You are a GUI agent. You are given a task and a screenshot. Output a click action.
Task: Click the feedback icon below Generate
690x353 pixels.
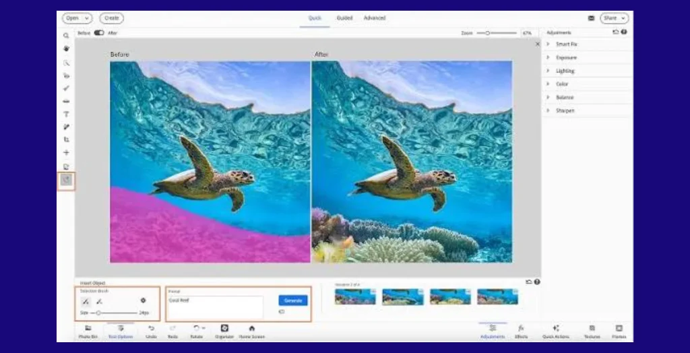[x=282, y=312]
